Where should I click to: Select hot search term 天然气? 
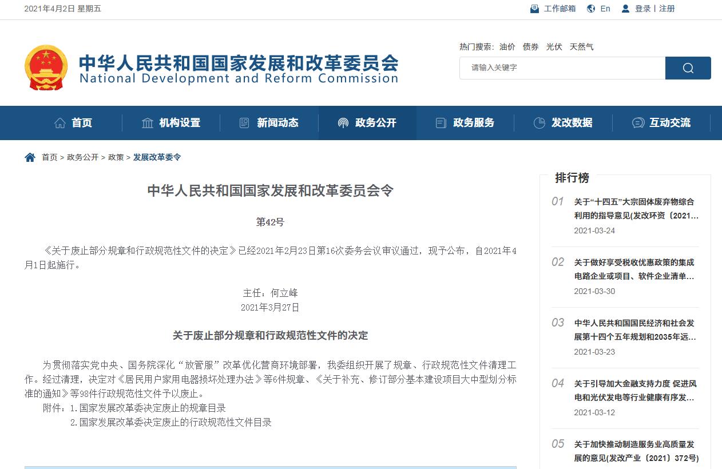[581, 47]
